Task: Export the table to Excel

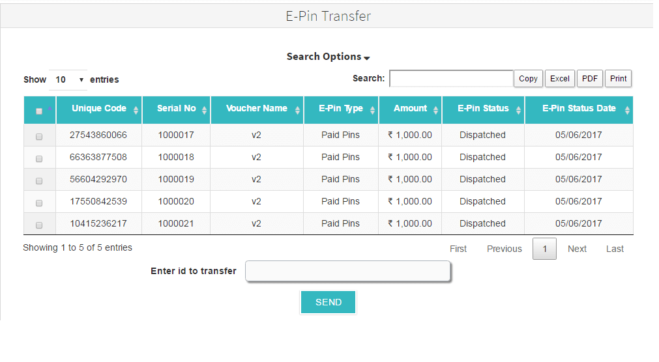Action: point(559,79)
